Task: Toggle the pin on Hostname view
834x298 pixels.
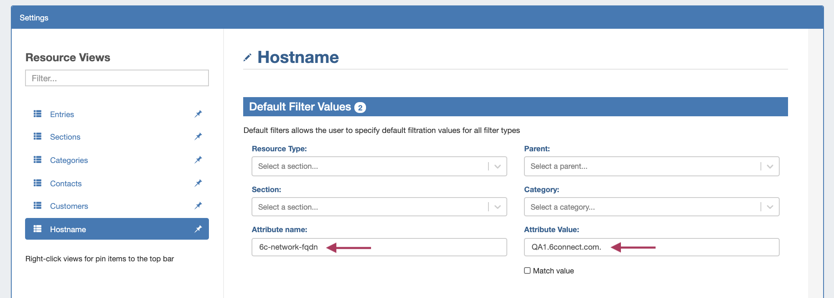Action: coord(198,229)
